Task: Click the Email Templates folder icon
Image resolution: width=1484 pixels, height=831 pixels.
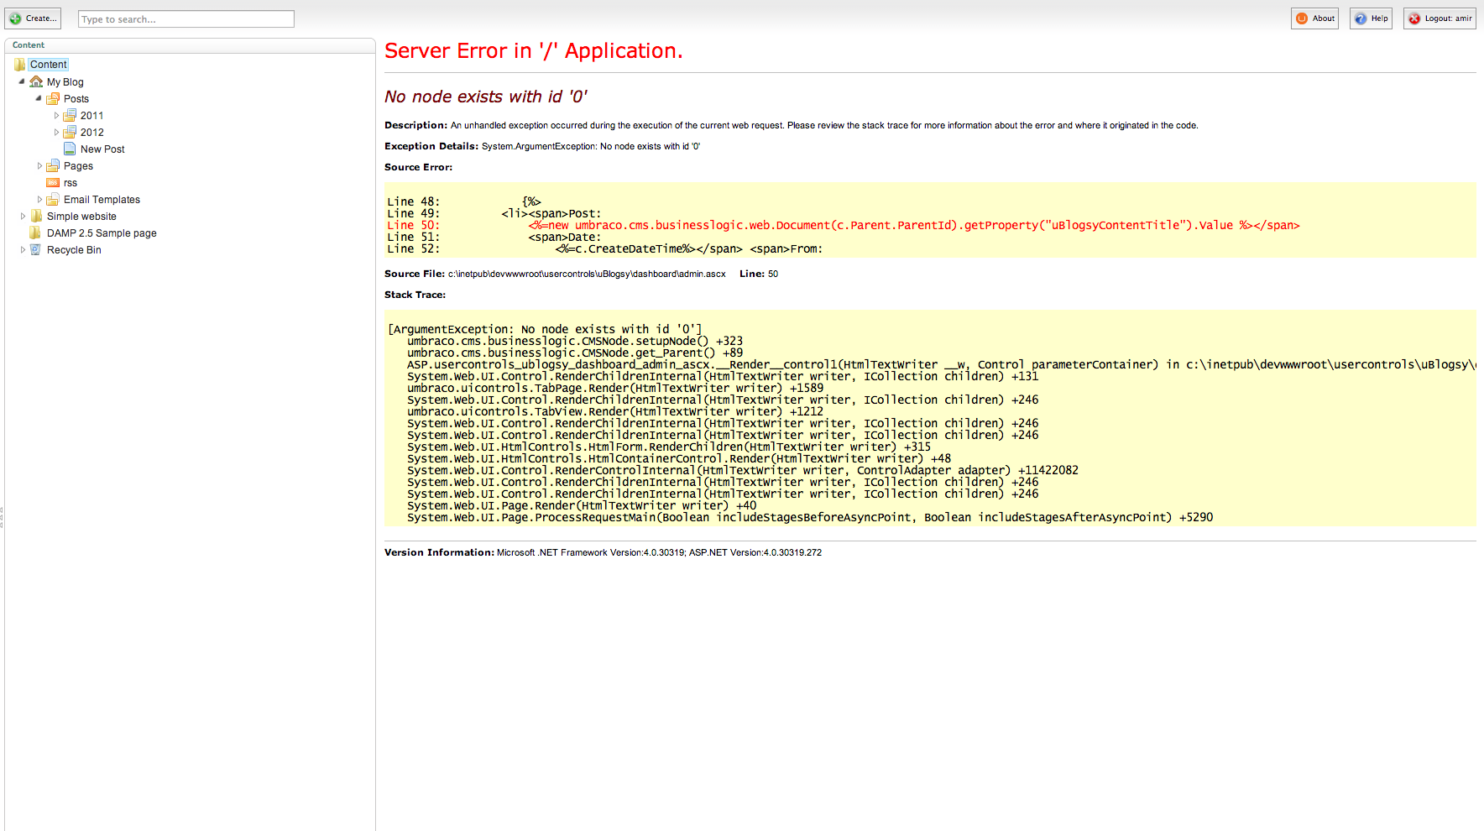Action: [x=53, y=199]
